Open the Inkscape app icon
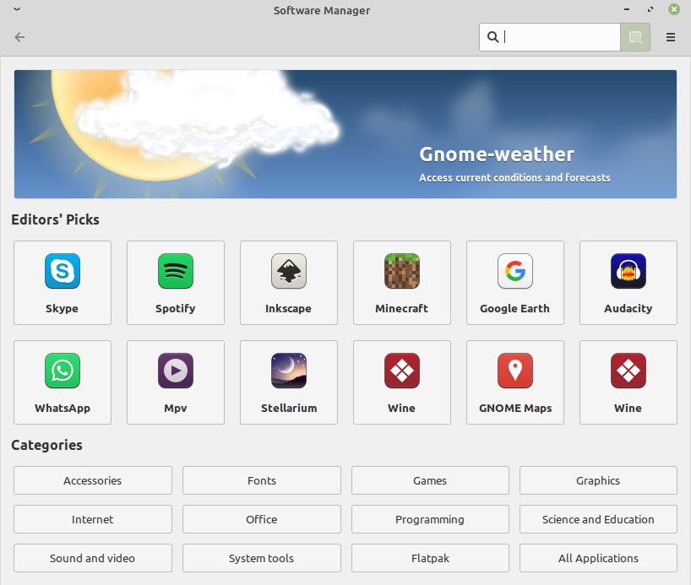Image resolution: width=691 pixels, height=585 pixels. tap(289, 272)
